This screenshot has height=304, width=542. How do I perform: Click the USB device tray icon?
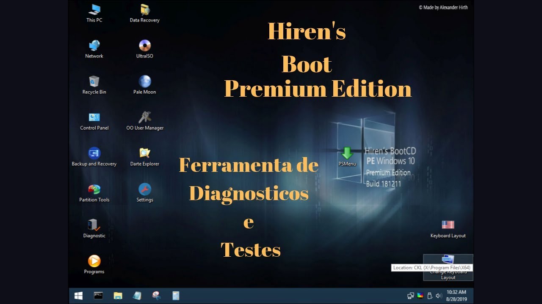429,296
